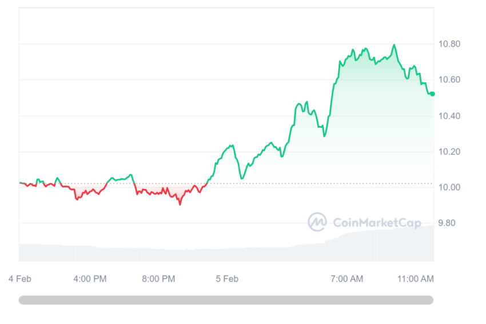Viewport: 486px width, 324px height.
Task: Click the 5 Feb date label
Action: (227, 279)
